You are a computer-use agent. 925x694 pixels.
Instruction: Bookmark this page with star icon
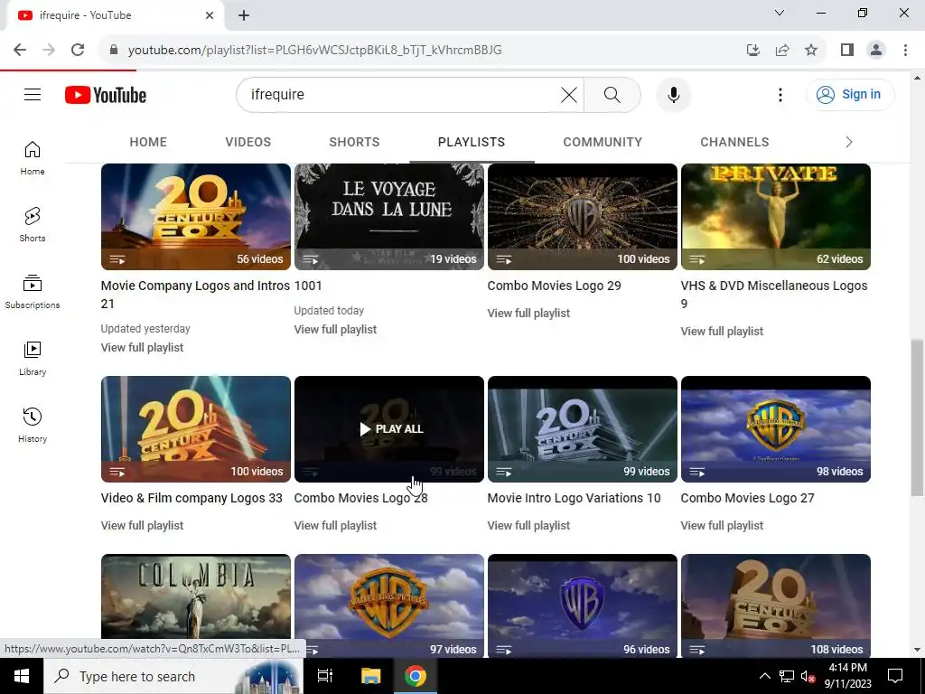811,50
